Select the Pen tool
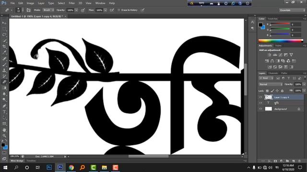 (4, 106)
